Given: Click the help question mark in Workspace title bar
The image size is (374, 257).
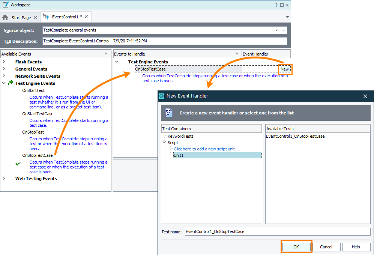Looking at the screenshot, I should [x=276, y=5].
